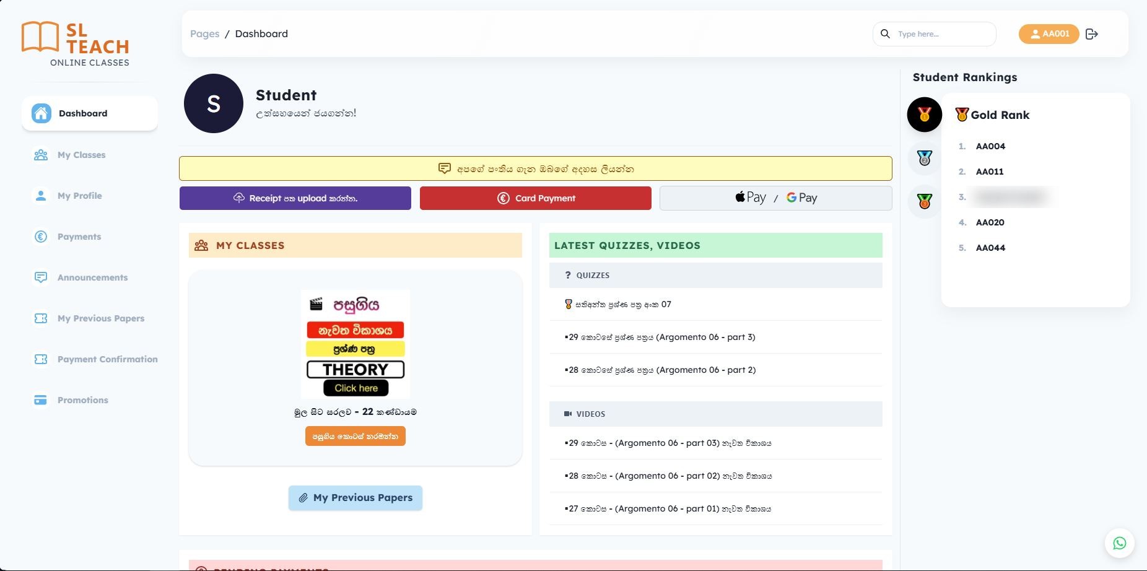Click the red Card Payment button
The height and width of the screenshot is (571, 1147).
coord(536,198)
